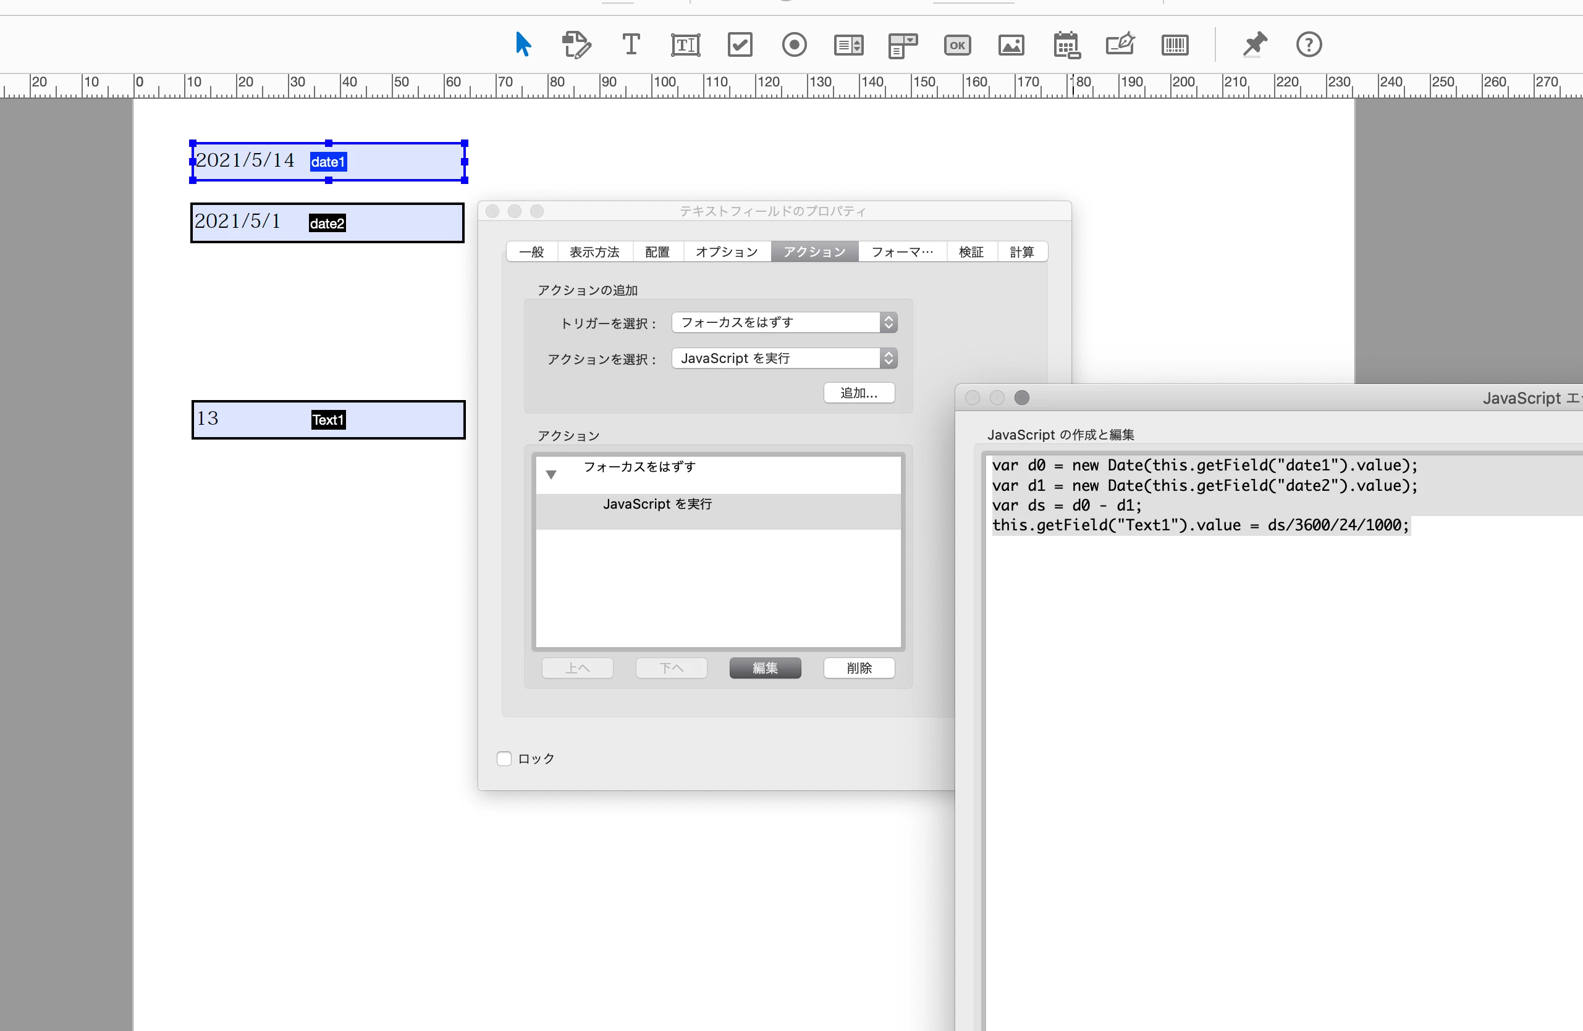Collapse the フォーカスをはずす action tree
The image size is (1583, 1031).
coord(551,475)
